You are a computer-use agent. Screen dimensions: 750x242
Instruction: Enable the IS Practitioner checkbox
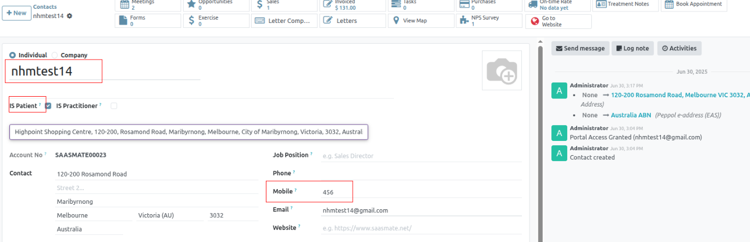[x=114, y=106]
